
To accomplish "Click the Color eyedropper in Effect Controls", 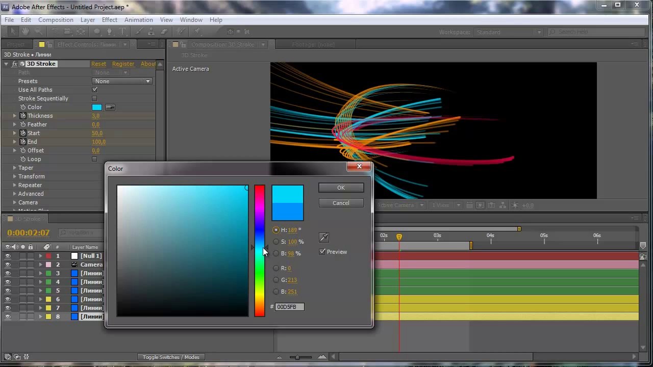I will (x=110, y=107).
